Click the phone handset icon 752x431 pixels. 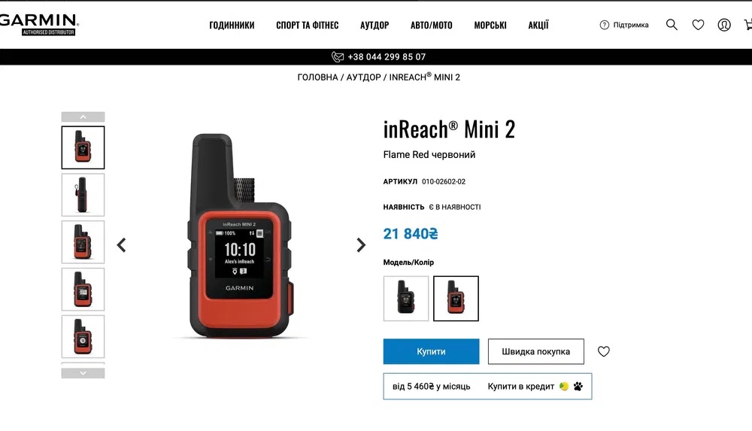[338, 56]
